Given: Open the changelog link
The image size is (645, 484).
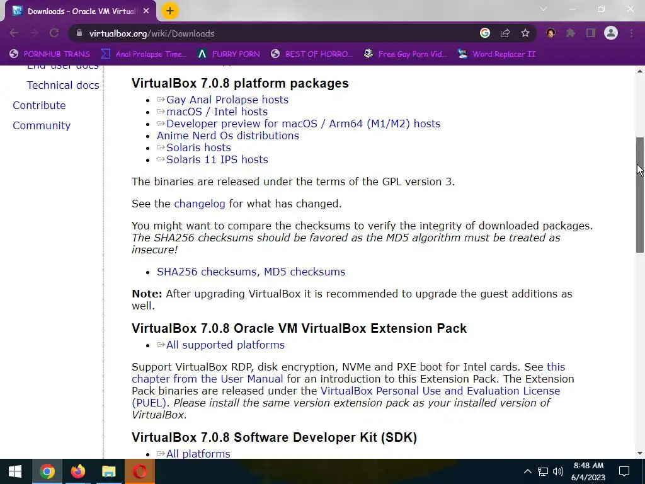Looking at the screenshot, I should tap(200, 204).
